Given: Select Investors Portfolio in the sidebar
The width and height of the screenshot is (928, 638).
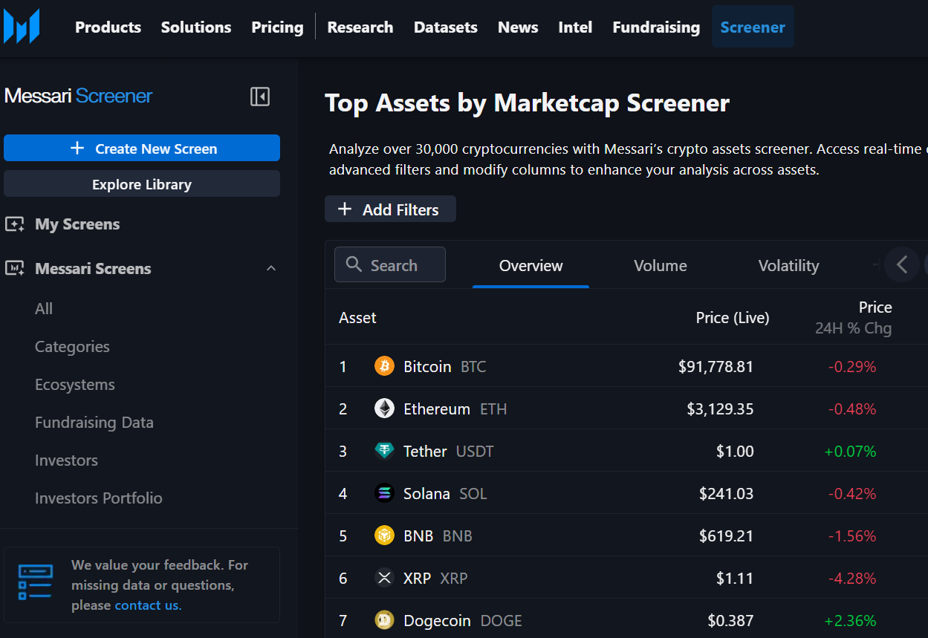Looking at the screenshot, I should (x=99, y=498).
